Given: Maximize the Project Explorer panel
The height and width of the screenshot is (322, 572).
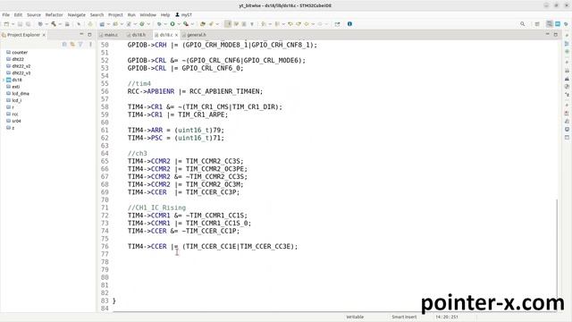Looking at the screenshot, I should pos(89,35).
